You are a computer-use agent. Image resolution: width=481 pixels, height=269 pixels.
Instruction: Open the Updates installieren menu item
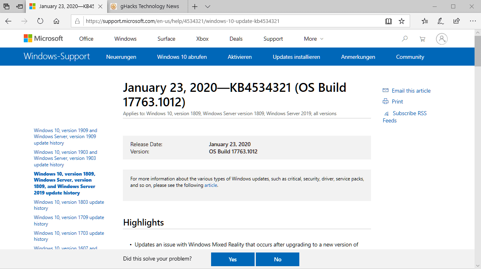(296, 57)
